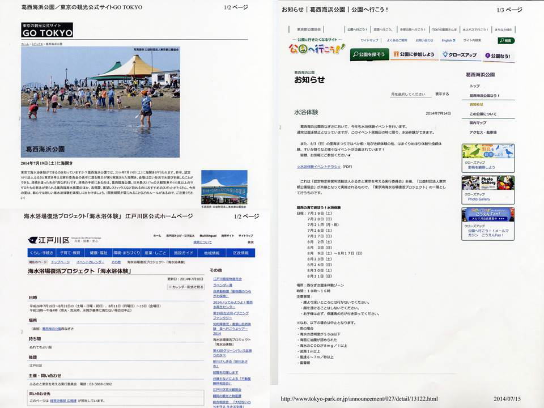544x408 pixels.
Task: Click the ホーム breadcrumb on GO TOKYO page
Action: tap(25, 44)
